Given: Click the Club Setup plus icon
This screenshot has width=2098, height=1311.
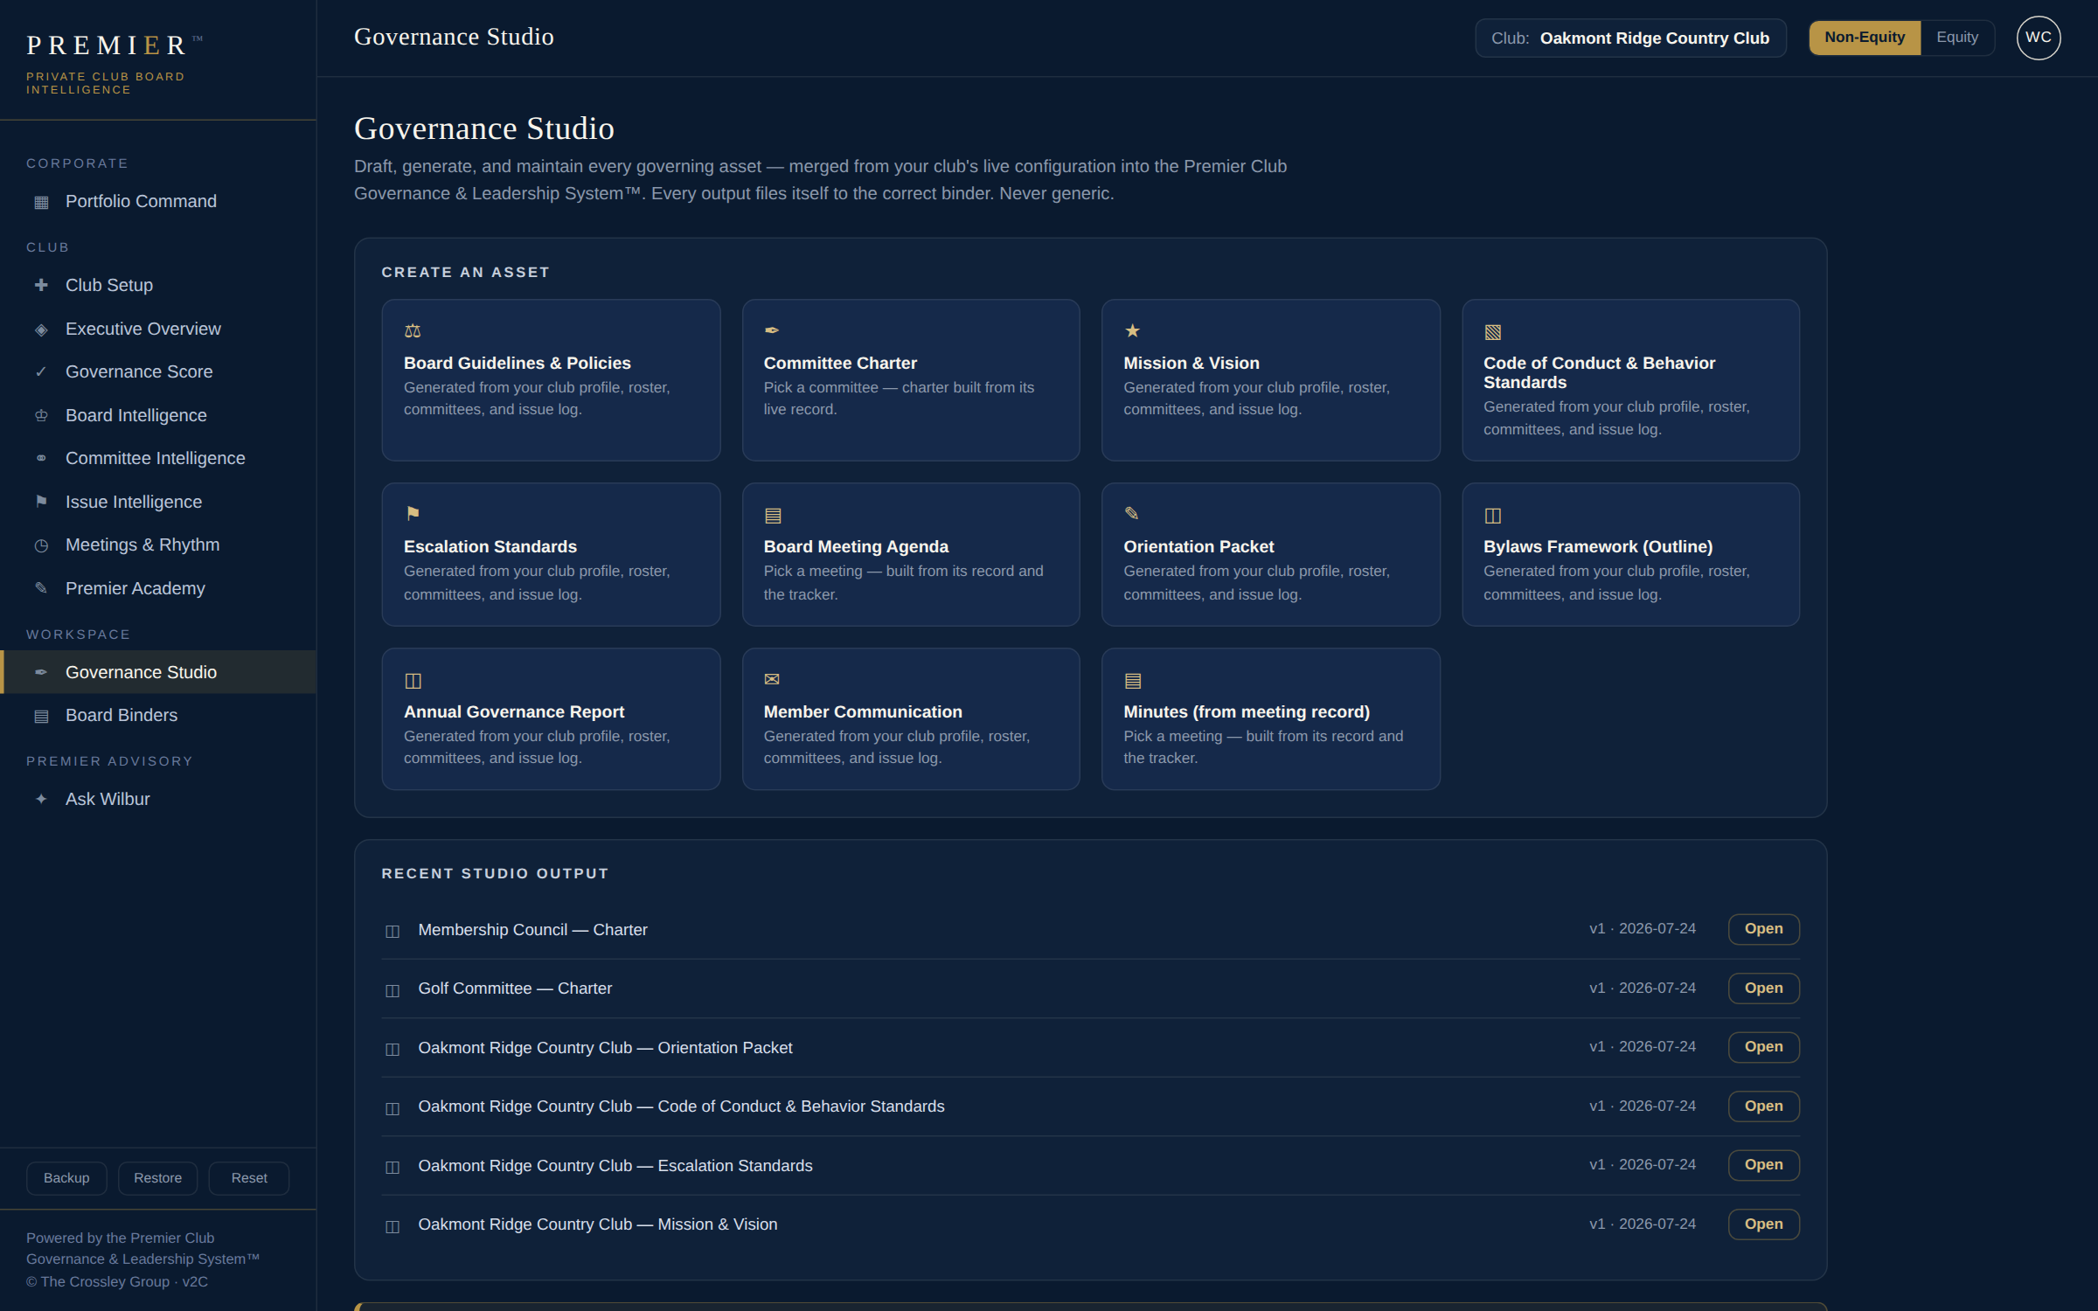Looking at the screenshot, I should click(41, 285).
